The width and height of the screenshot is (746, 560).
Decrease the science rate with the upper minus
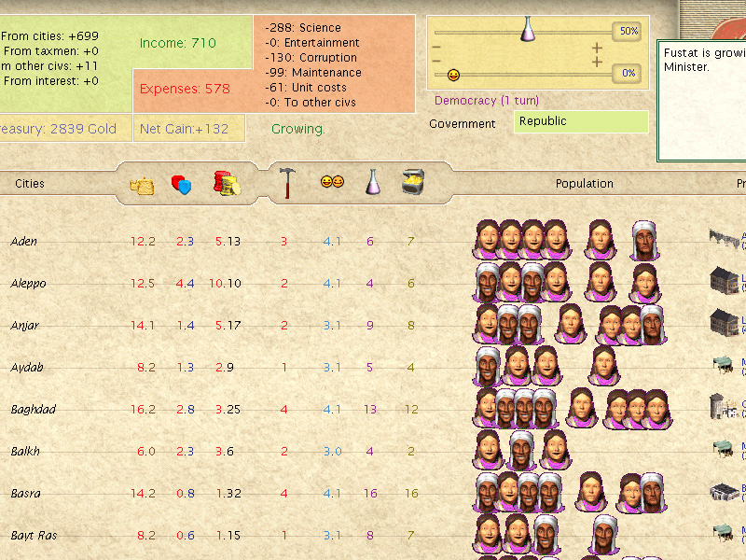pos(436,48)
